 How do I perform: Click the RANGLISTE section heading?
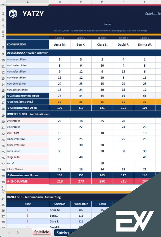[x=34, y=197]
